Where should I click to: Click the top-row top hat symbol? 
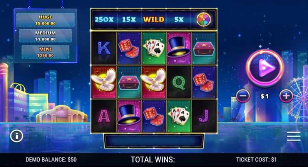(x=179, y=48)
